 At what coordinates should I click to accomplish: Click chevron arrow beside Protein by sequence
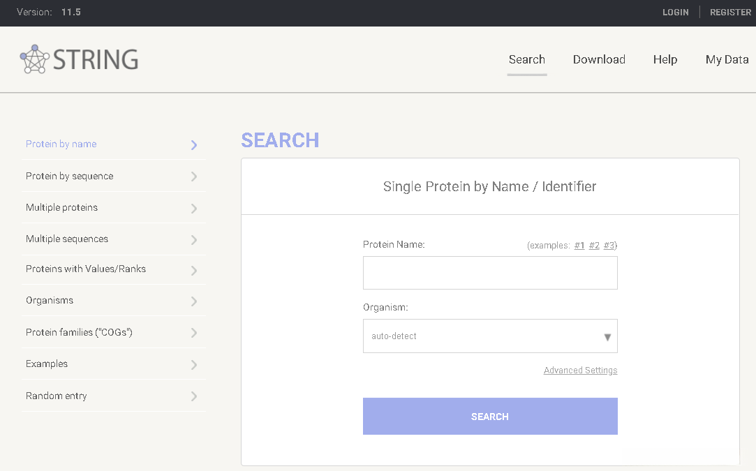coord(194,177)
